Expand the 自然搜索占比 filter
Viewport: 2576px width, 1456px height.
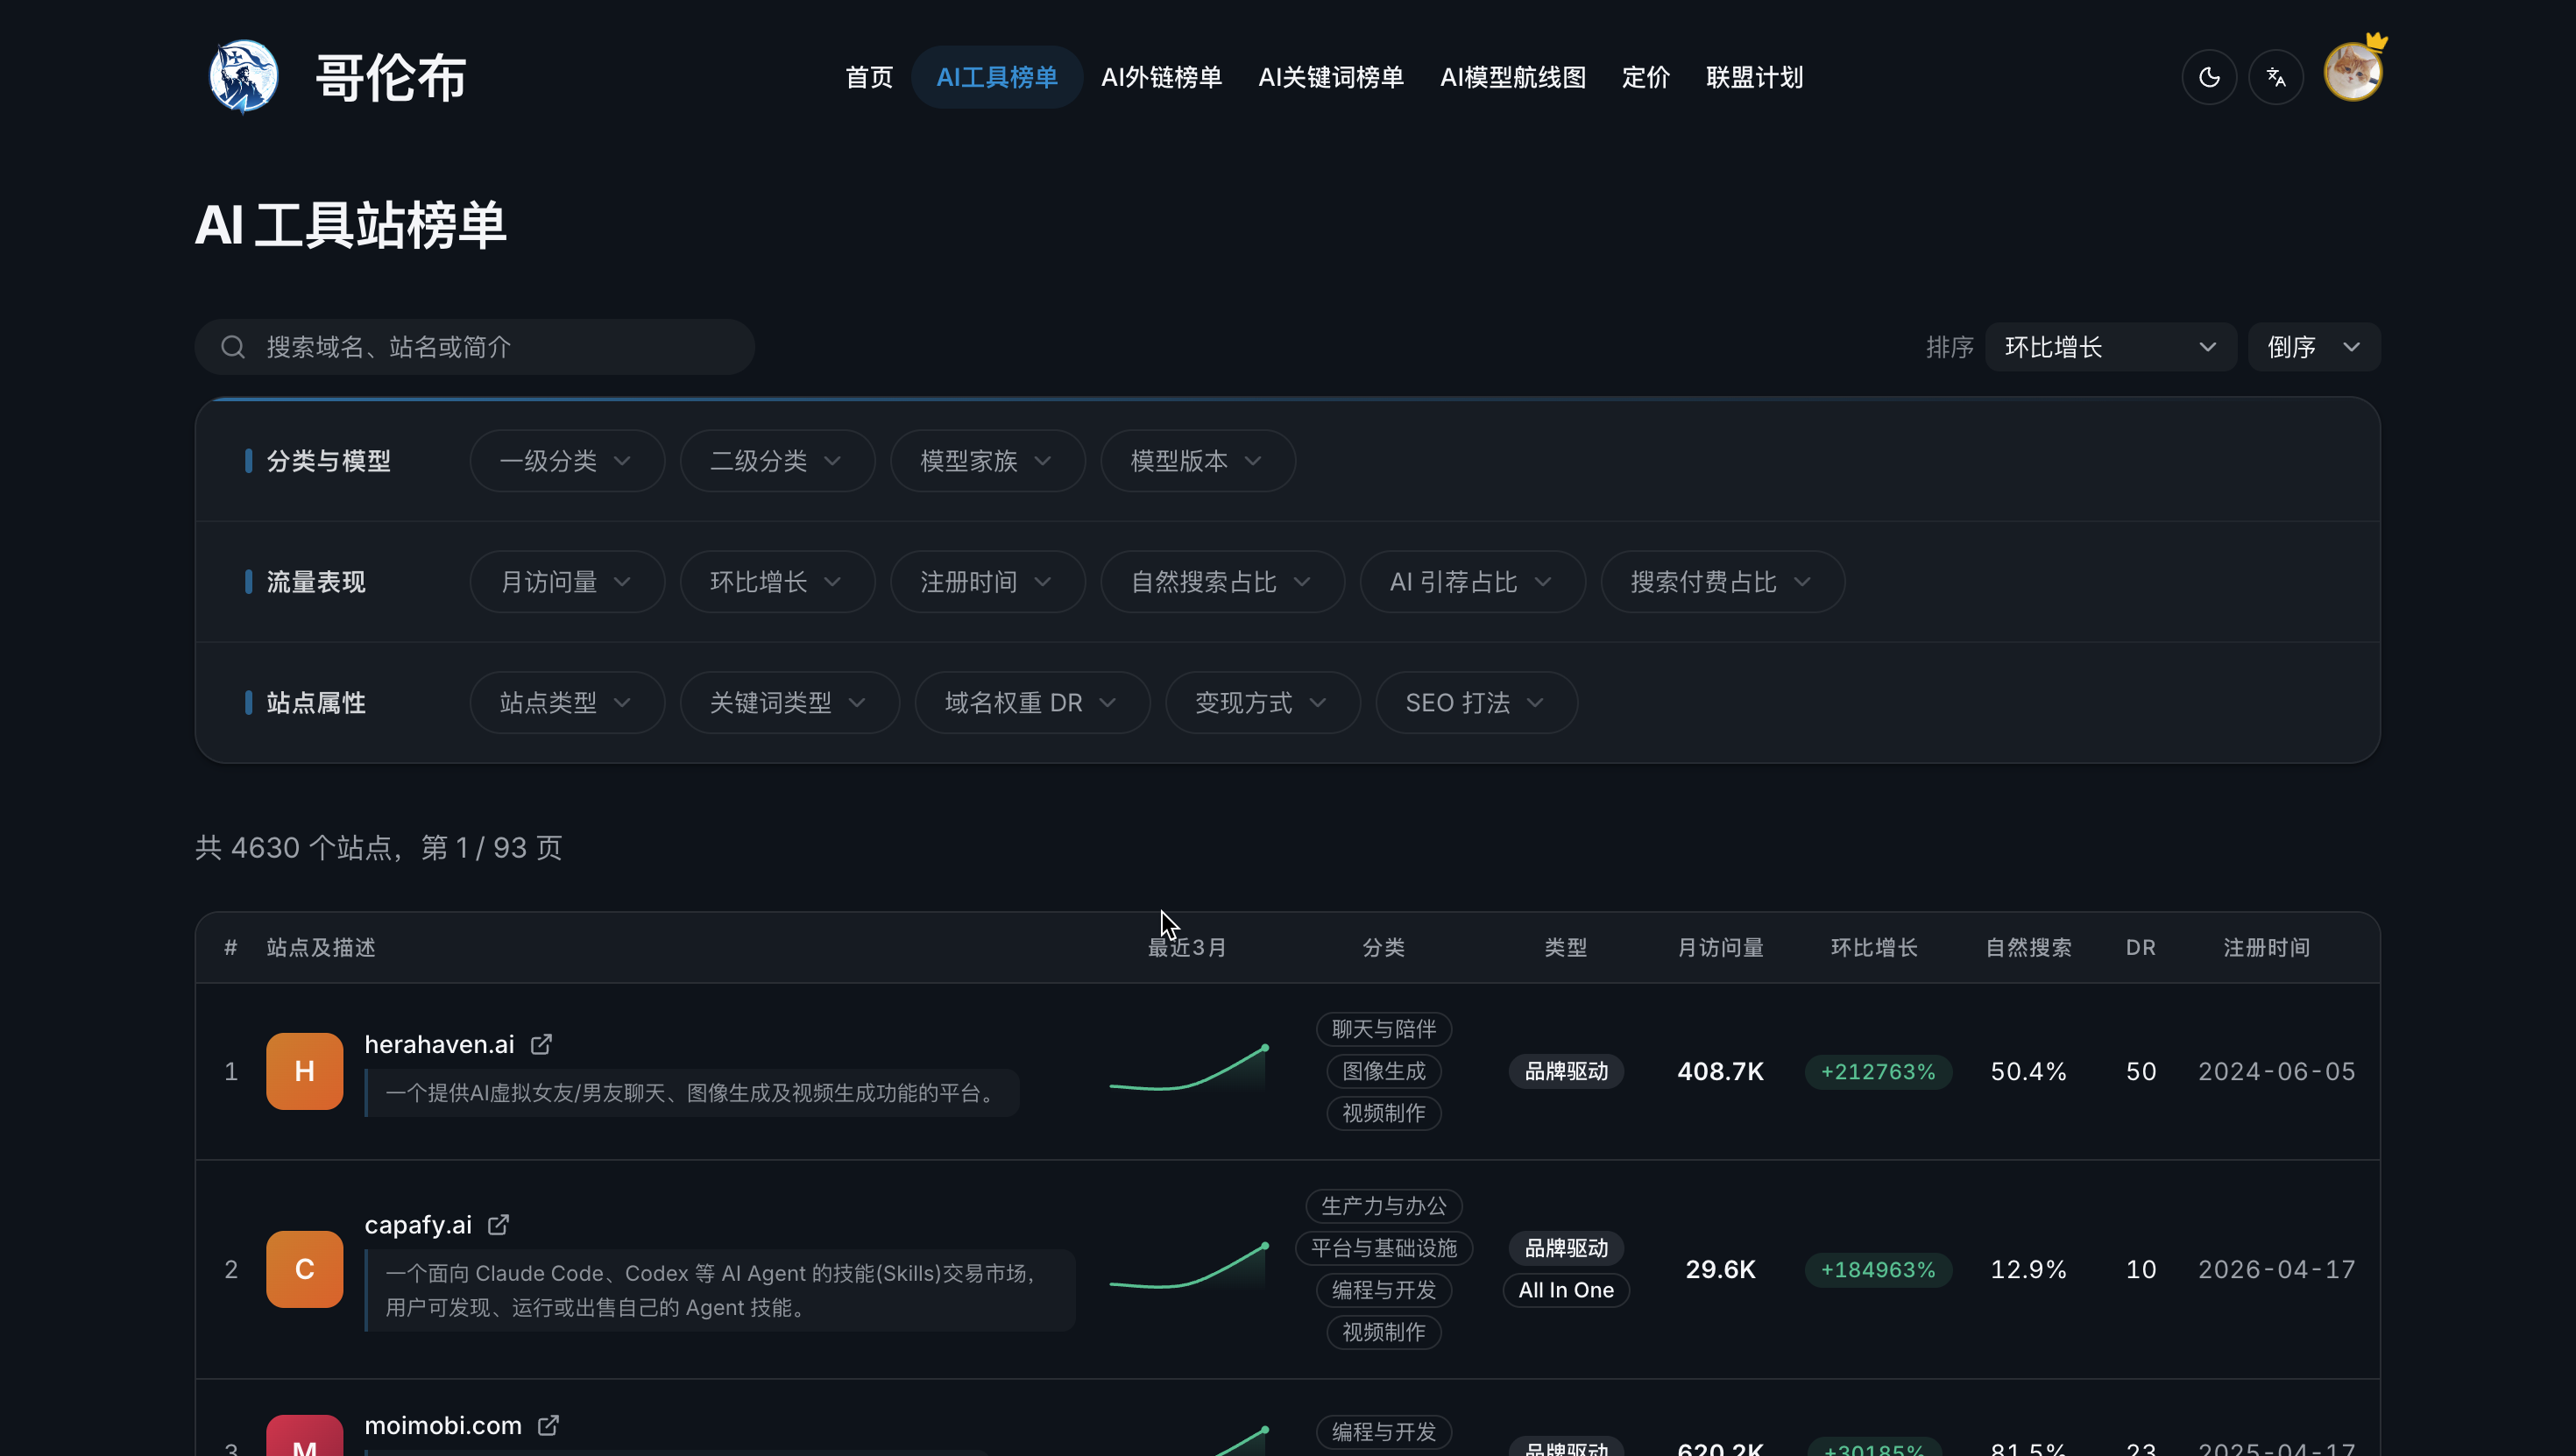click(x=1222, y=582)
